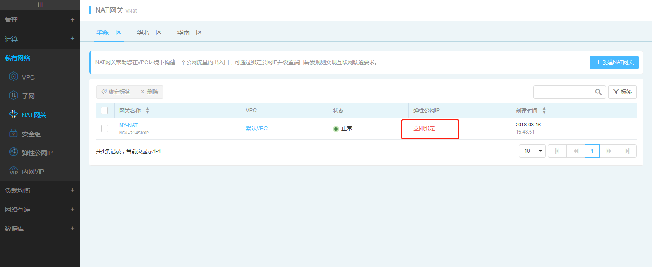The width and height of the screenshot is (652, 267).
Task: Click the 立即绑定 link
Action: point(424,129)
